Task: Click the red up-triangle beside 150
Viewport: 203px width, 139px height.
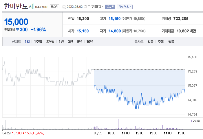Action: pos(23,133)
